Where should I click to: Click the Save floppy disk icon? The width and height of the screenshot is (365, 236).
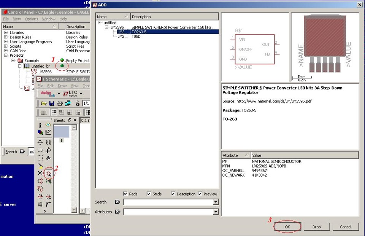tap(52, 103)
